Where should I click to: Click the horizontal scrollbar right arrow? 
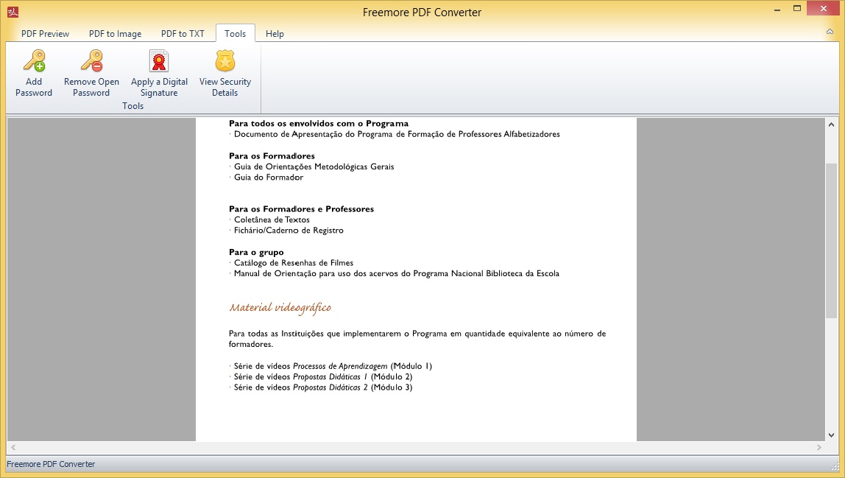[x=819, y=447]
